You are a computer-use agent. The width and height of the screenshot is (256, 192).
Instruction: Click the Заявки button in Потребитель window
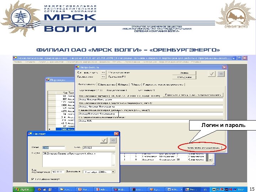(184, 73)
